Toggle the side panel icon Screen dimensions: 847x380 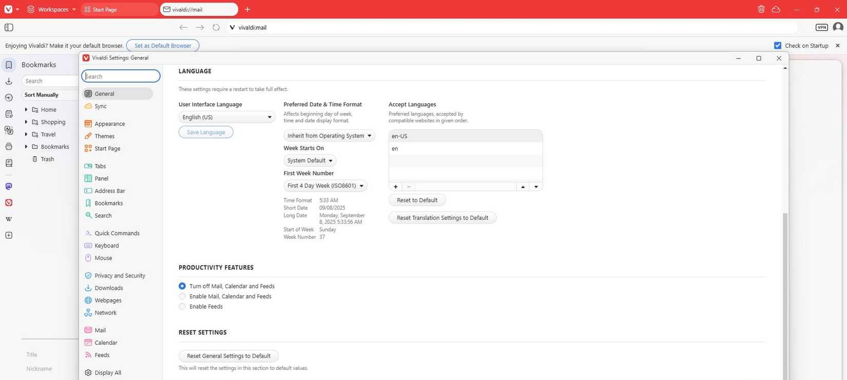point(9,27)
